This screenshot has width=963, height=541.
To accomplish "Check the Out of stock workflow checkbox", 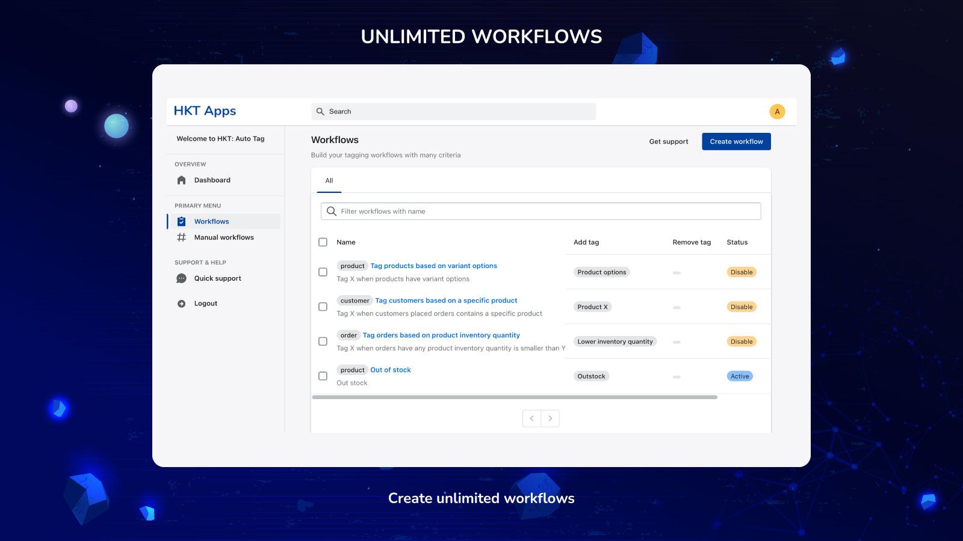I will click(x=323, y=374).
